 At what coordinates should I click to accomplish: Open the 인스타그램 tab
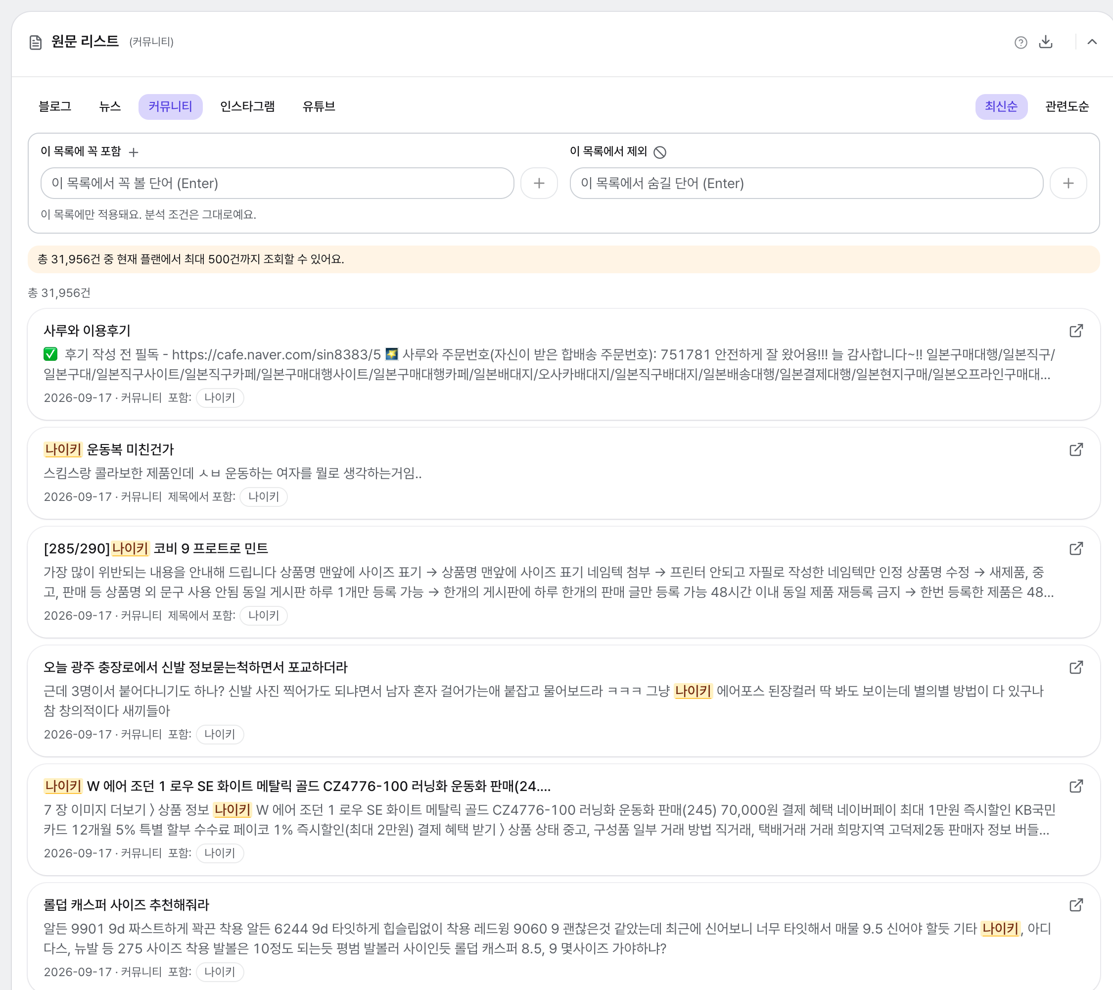(x=247, y=106)
